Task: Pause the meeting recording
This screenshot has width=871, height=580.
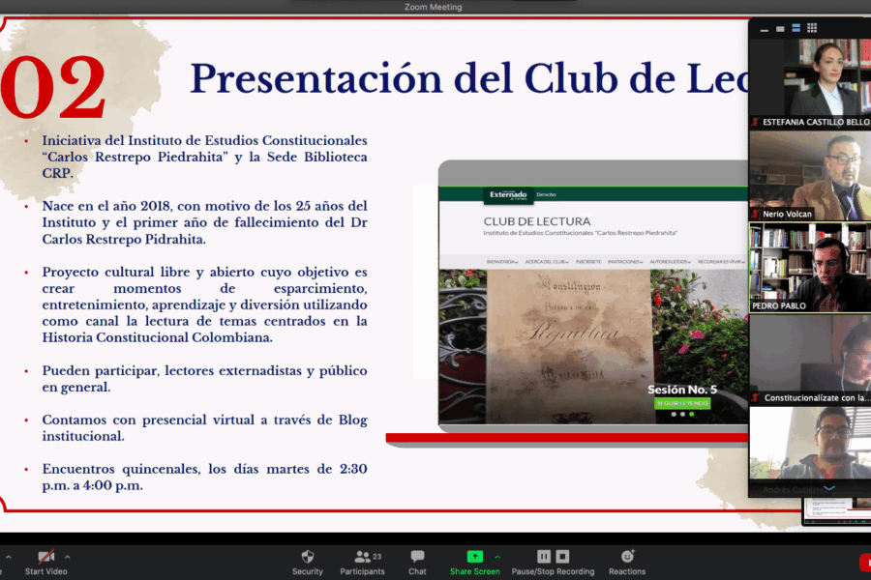Action: pyautogui.click(x=544, y=557)
